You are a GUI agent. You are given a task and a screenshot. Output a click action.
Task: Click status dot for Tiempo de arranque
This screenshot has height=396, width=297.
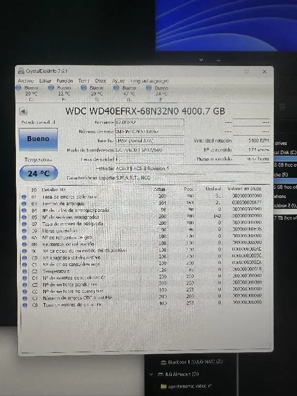24,204
